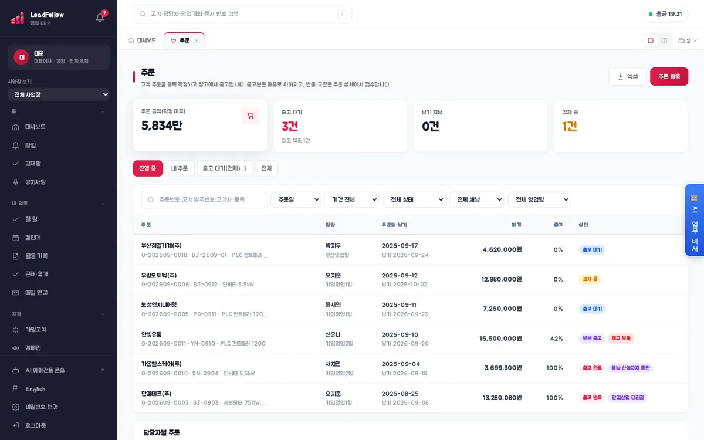Viewport: 704px width, 440px height.
Task: Open order row 가온헬스케어(주)
Action: point(410,368)
